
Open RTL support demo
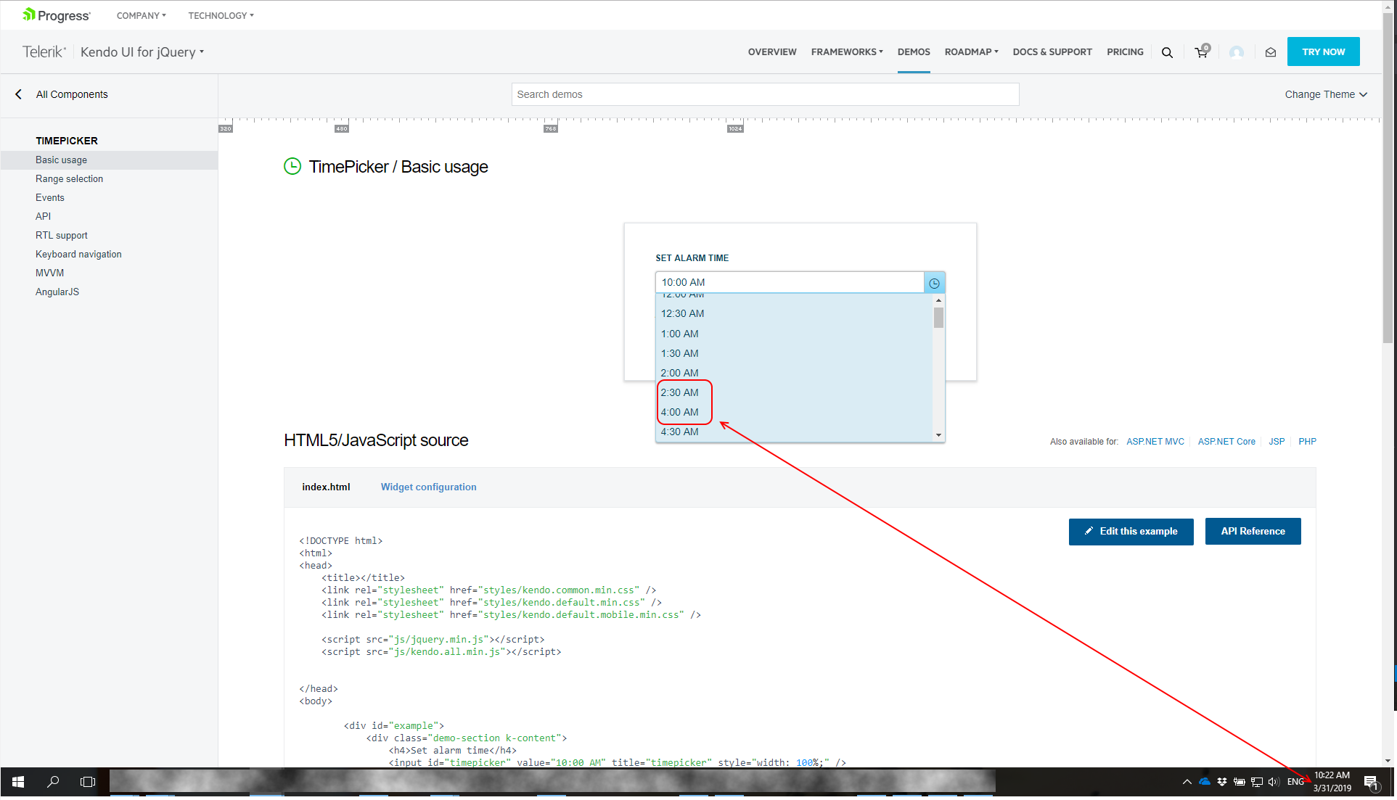tap(61, 236)
